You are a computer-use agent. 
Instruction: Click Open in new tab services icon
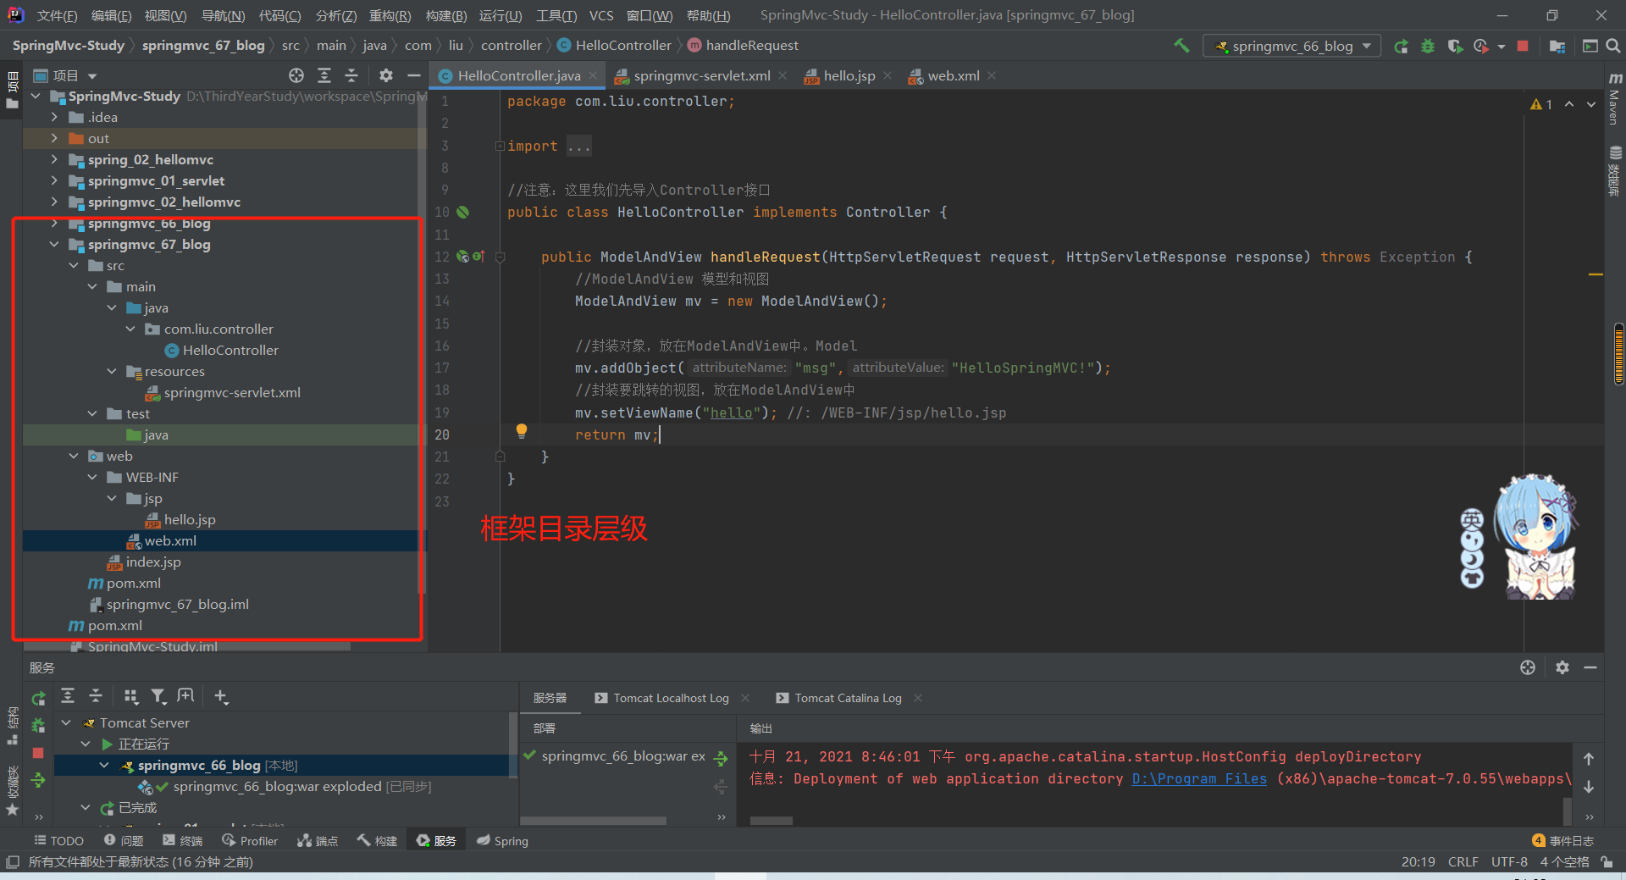point(185,696)
